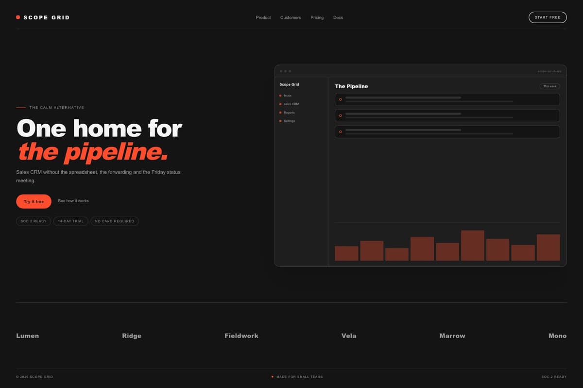Select sales CRM in the mockup sidebar
This screenshot has width=583, height=388.
click(291, 104)
